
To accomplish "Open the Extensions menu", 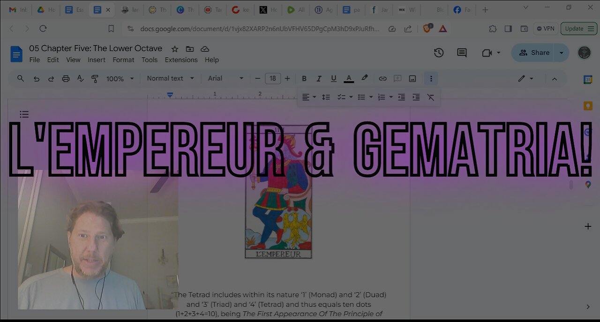I will [x=181, y=60].
